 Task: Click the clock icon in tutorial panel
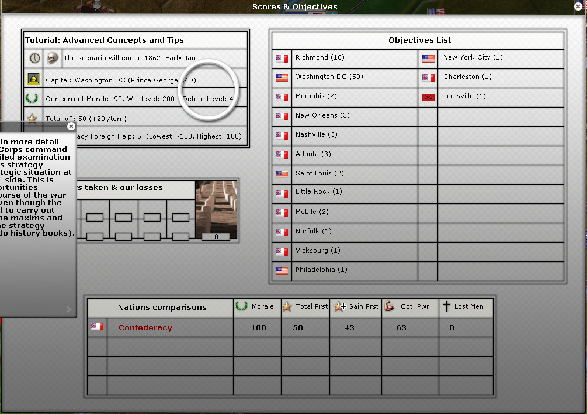(34, 58)
